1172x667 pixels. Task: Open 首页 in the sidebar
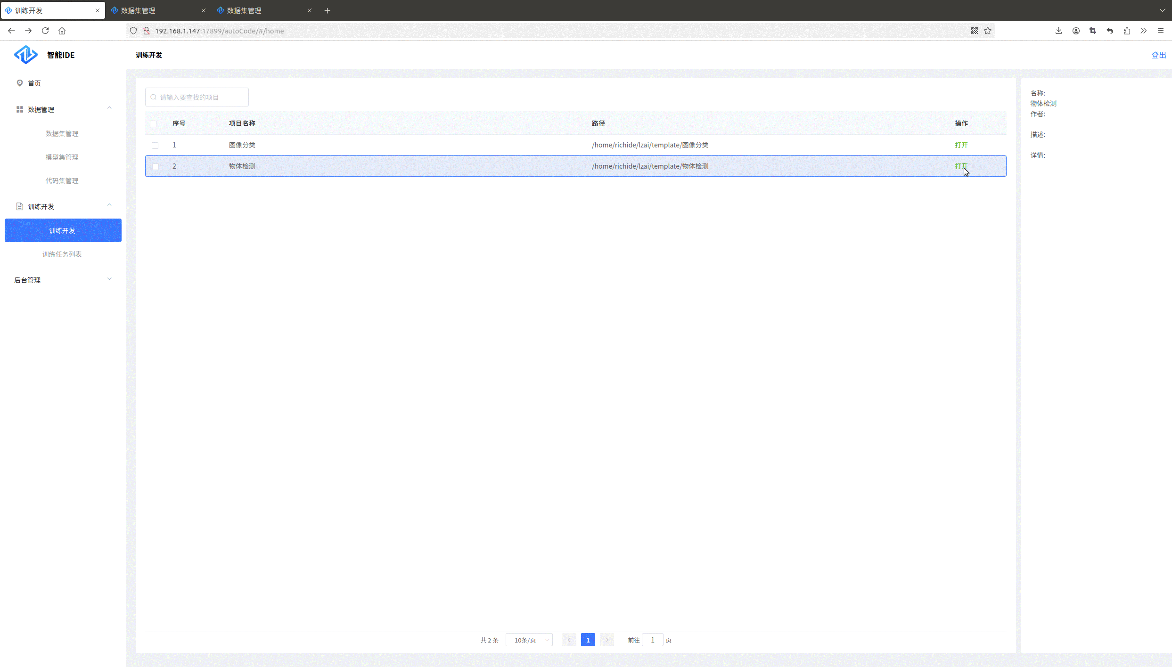(x=34, y=83)
